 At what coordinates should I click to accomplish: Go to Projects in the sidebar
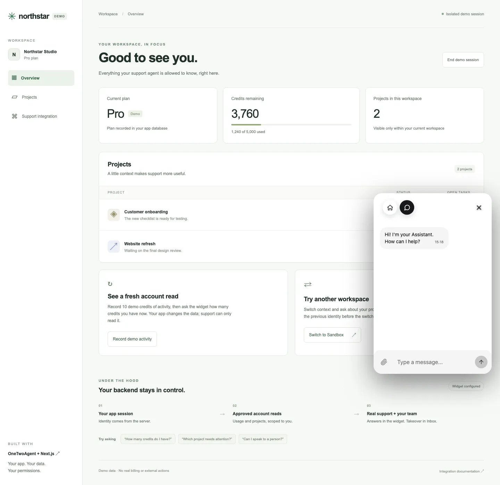pos(41,97)
